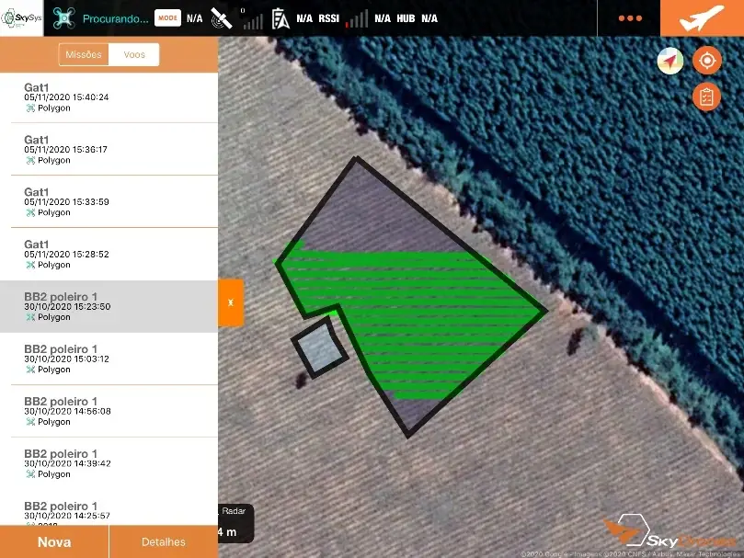The height and width of the screenshot is (558, 744).
Task: Click the SkySys logo
Action: (x=22, y=18)
